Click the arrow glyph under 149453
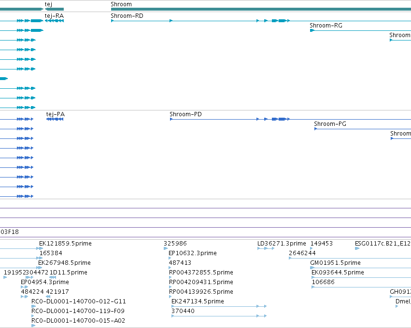Screen dimensions: 411x328 [x=312, y=248]
